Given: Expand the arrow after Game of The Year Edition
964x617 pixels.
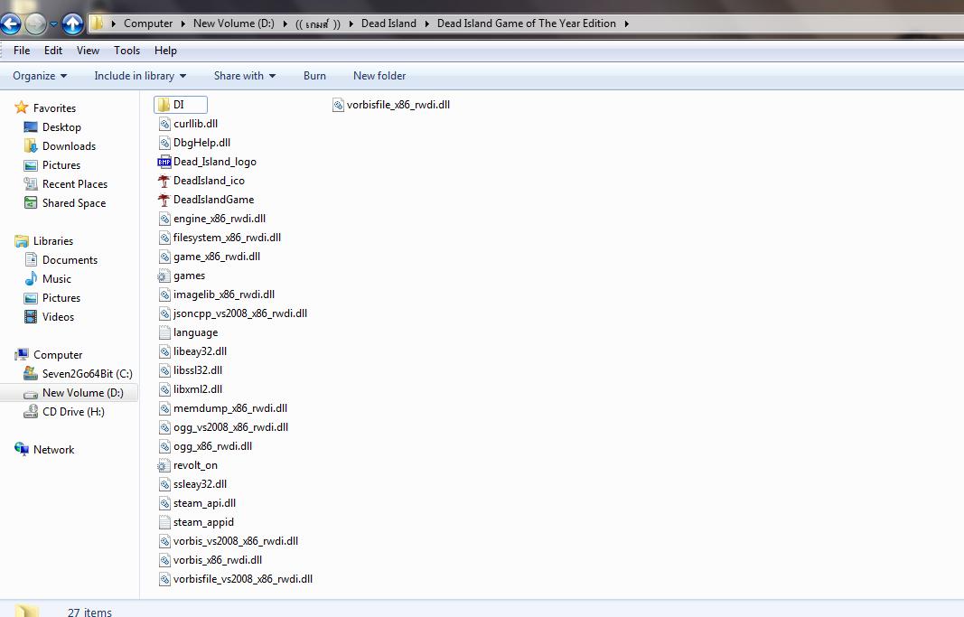Looking at the screenshot, I should click(x=626, y=24).
